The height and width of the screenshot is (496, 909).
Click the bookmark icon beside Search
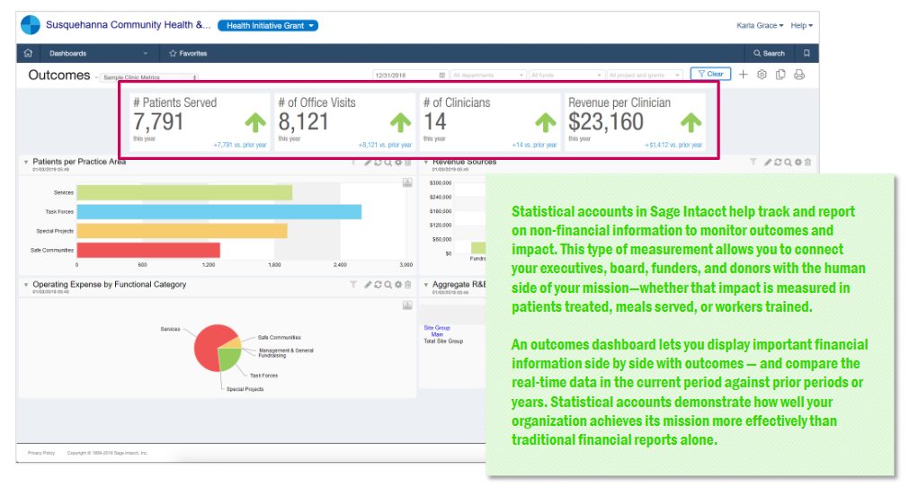tap(807, 53)
